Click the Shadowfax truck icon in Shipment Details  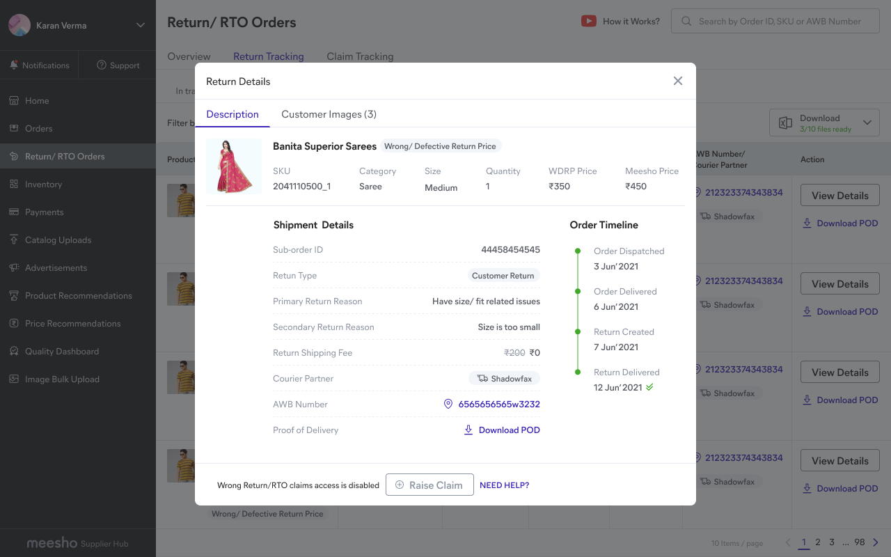482,378
